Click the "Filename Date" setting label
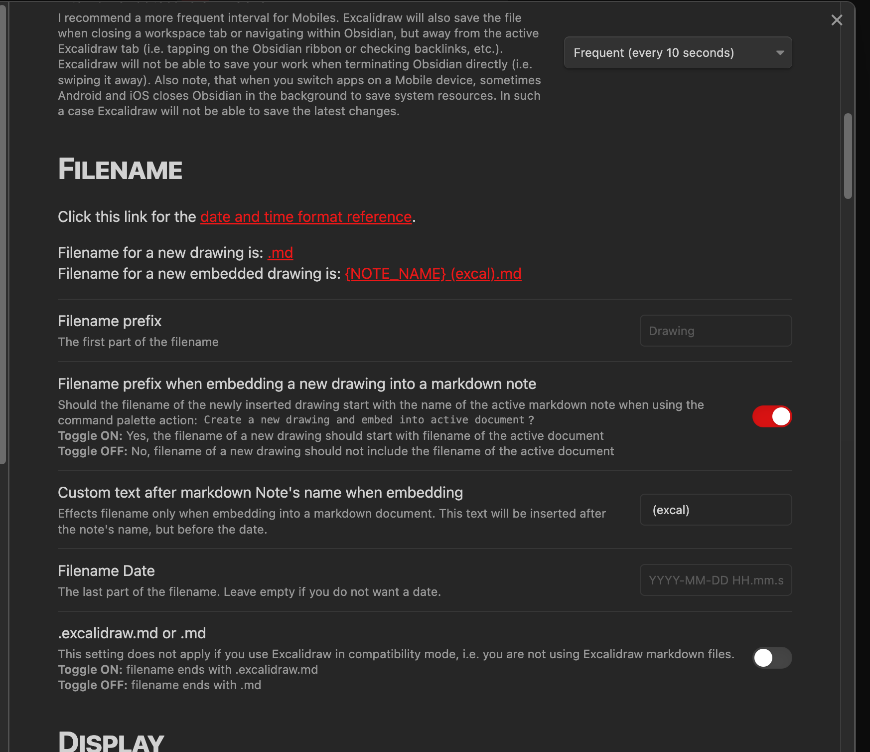Image resolution: width=870 pixels, height=752 pixels. 106,570
